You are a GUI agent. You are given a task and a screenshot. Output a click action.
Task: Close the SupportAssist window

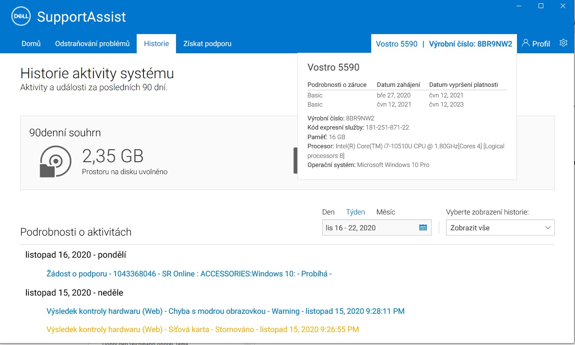[563, 6]
